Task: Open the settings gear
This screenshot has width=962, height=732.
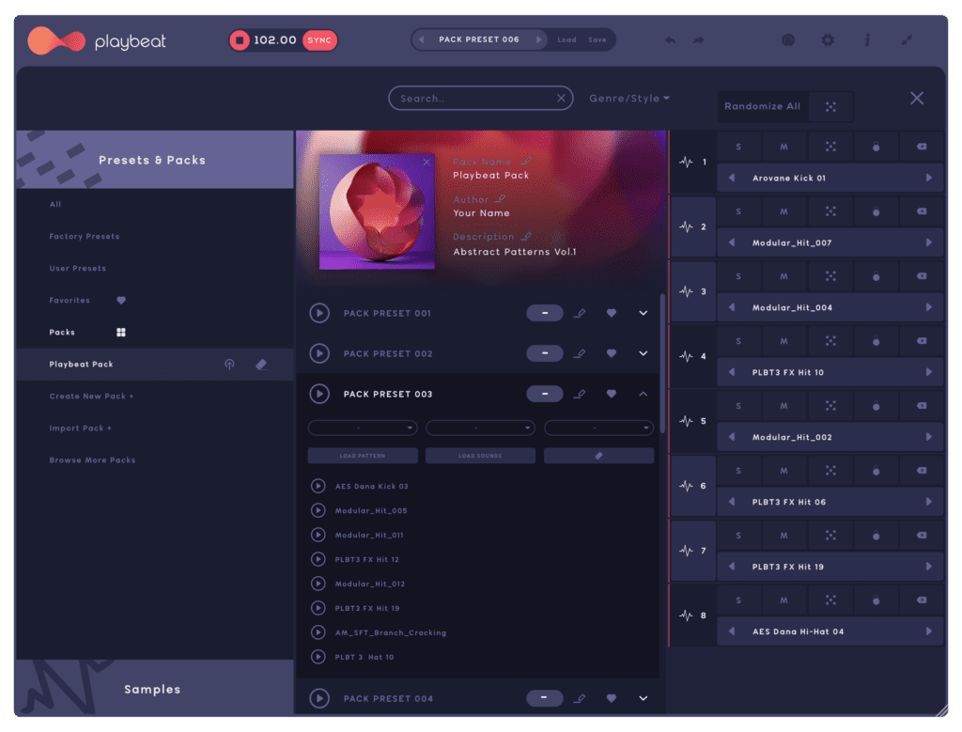Action: (828, 40)
